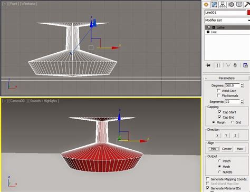250x192 pixels.
Task: Click the red X axis arrow in the Camera001 view
Action: 143,141
